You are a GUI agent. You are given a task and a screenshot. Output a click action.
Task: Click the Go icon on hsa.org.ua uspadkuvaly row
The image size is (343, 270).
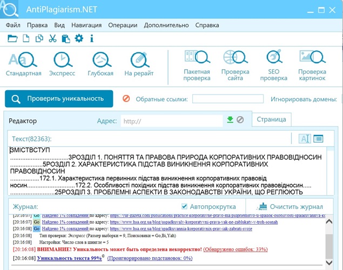pyautogui.click(x=37, y=222)
